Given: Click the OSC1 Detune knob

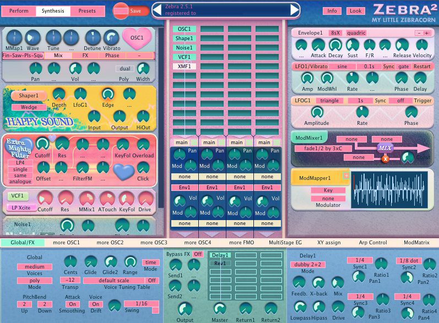Looking at the screenshot, I should [x=93, y=37].
